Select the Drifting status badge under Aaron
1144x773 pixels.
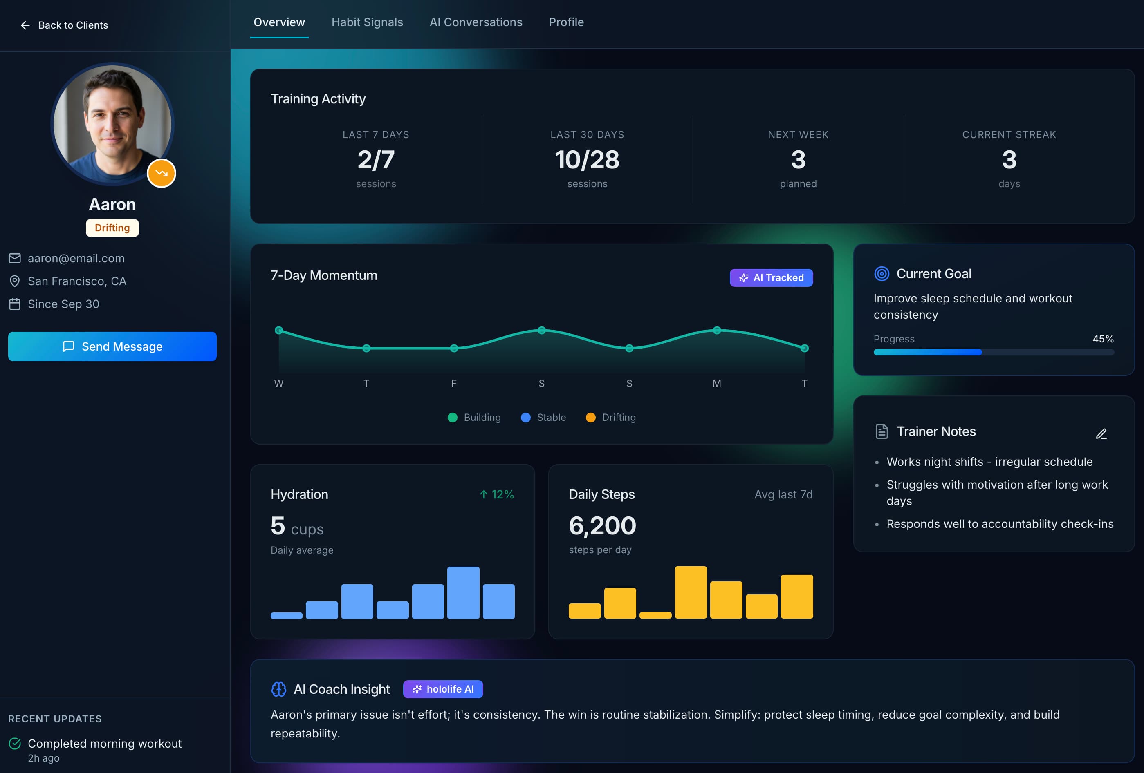(112, 228)
